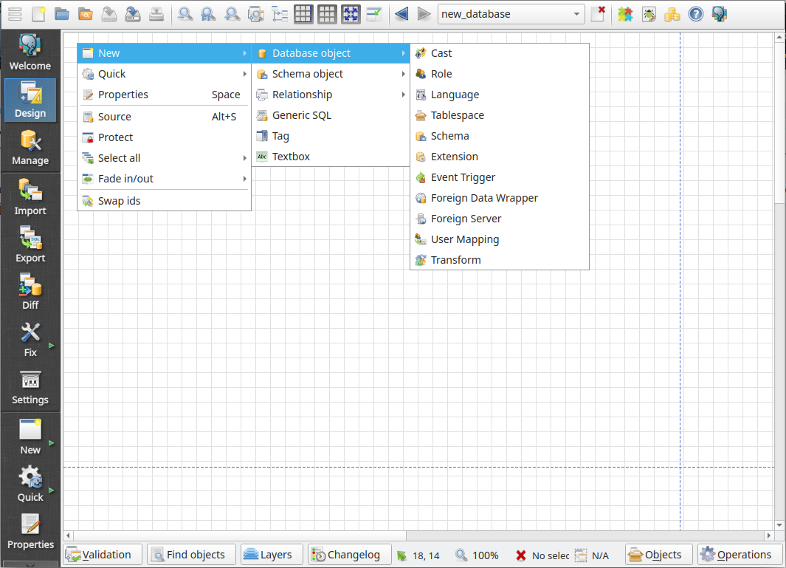
Task: Toggle the Layers panel
Action: pyautogui.click(x=272, y=555)
